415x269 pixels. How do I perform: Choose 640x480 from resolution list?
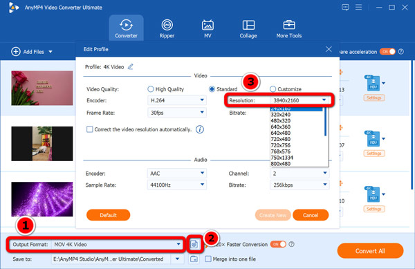281,133
